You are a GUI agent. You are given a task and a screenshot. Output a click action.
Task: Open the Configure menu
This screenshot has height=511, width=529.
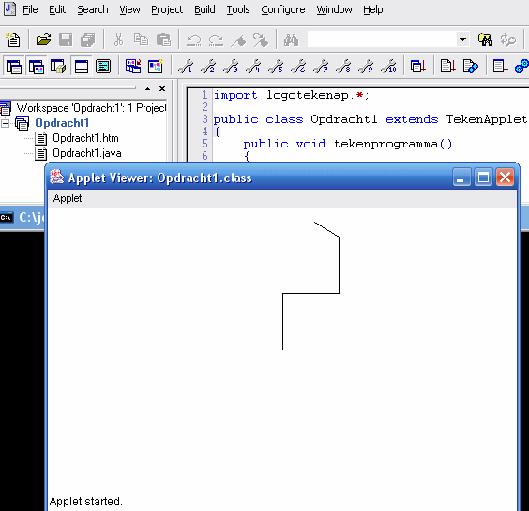click(282, 9)
